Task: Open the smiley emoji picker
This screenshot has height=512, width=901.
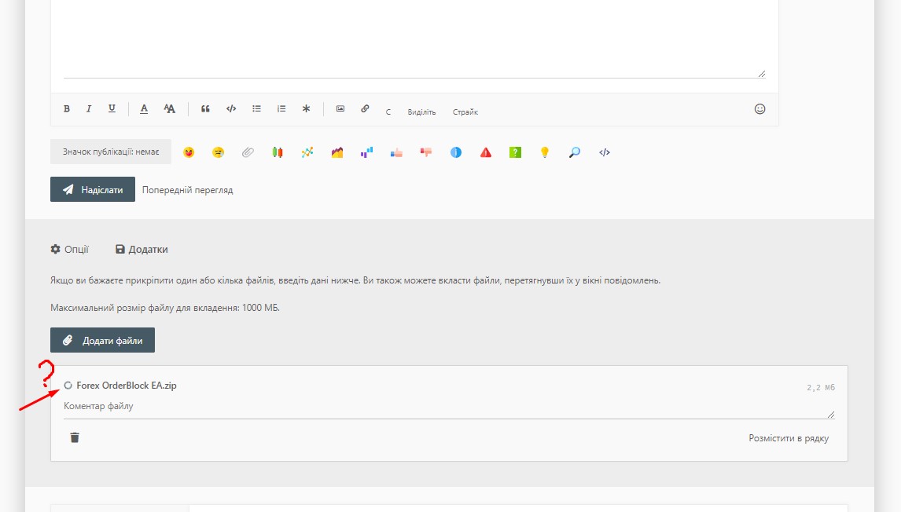Action: tap(759, 109)
